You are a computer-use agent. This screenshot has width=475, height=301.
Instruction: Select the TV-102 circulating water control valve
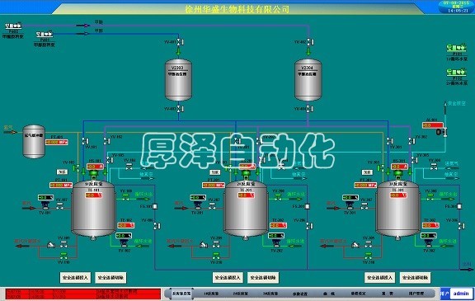point(124,243)
